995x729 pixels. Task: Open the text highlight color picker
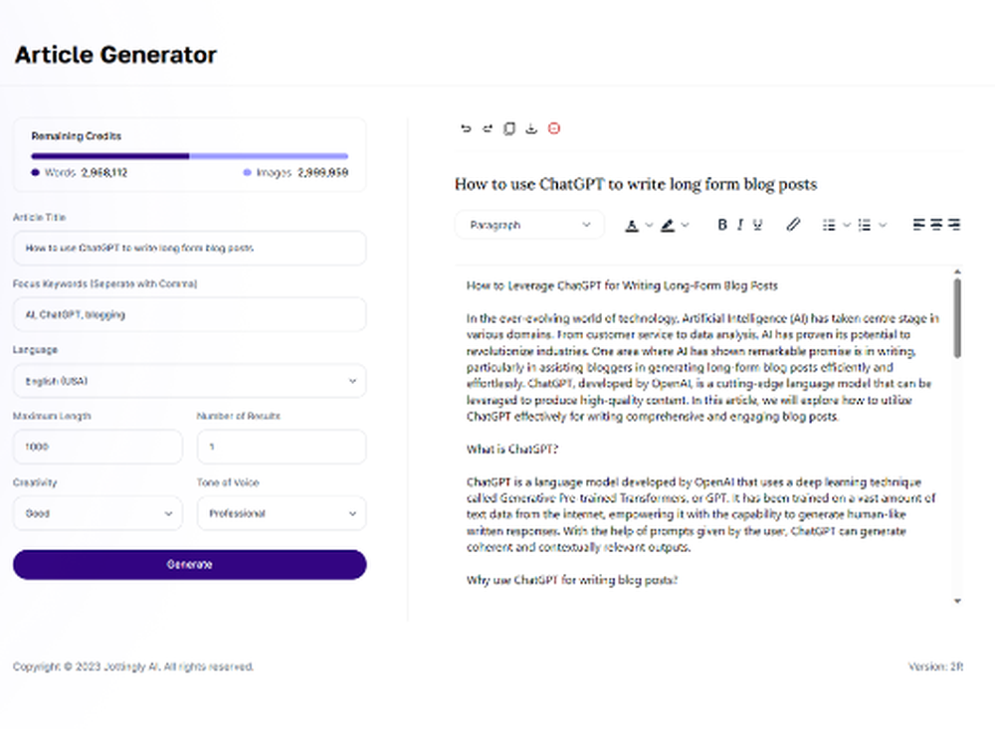tap(674, 225)
